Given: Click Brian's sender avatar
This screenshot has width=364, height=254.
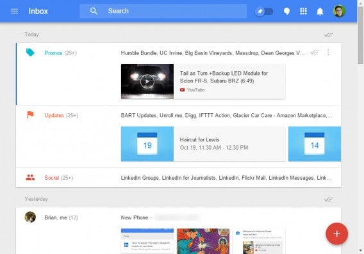Looking at the screenshot, I should pos(30,217).
